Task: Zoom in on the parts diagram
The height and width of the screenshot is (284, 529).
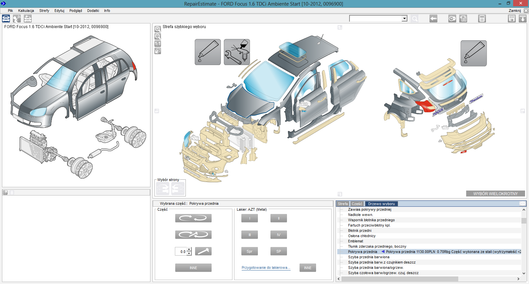Action: pos(158,29)
